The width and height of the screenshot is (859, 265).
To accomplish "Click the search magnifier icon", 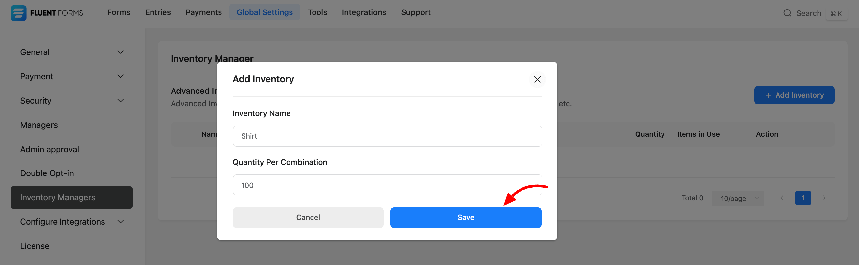I will (x=787, y=13).
